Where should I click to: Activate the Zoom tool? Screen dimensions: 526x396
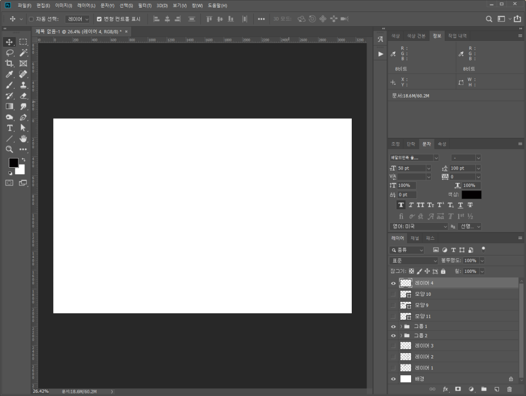(9, 149)
